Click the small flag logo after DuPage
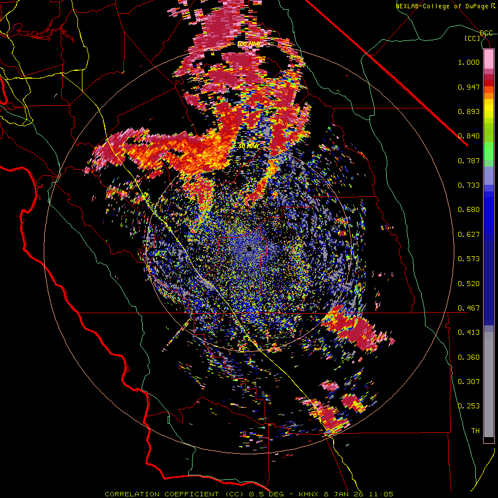 [492, 6]
